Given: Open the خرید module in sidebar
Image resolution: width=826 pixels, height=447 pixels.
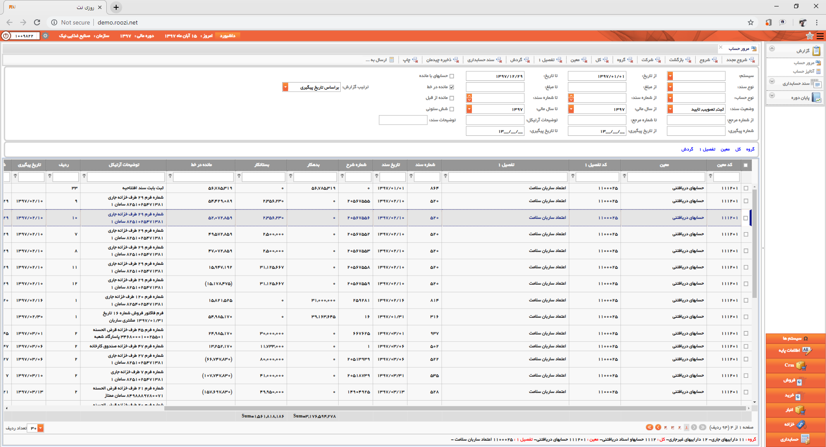Looking at the screenshot, I should point(795,395).
